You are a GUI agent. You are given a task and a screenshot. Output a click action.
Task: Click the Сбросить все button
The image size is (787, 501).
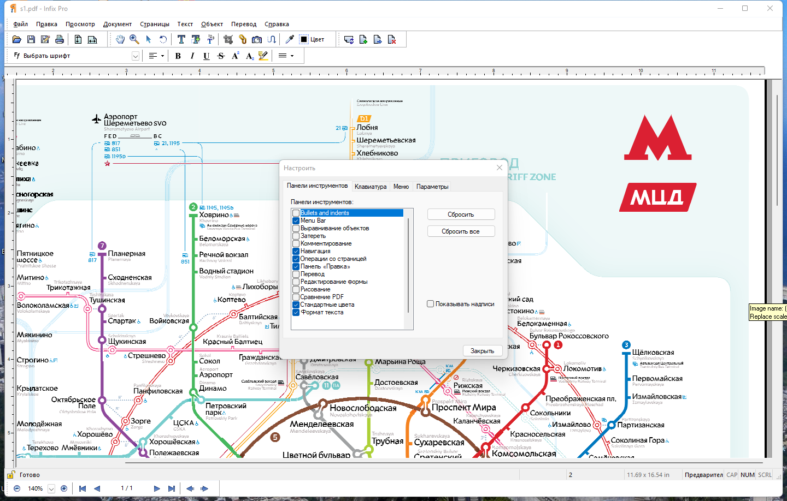click(461, 231)
